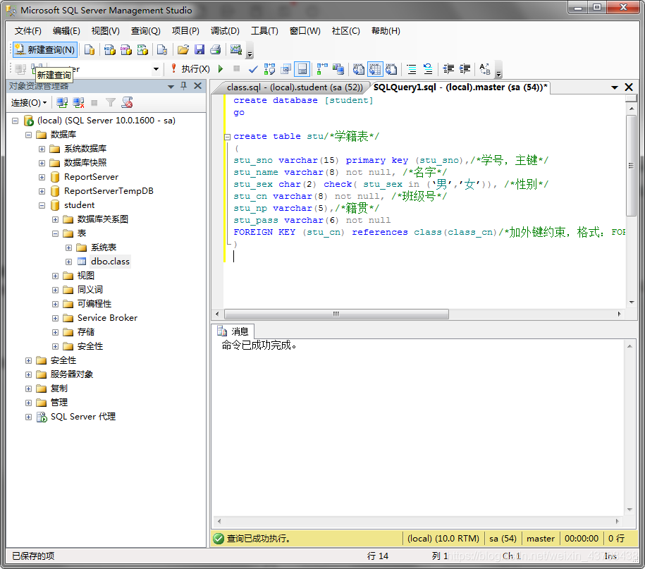The image size is (645, 569).
Task: Select the 可编程性 folder
Action: point(94,304)
